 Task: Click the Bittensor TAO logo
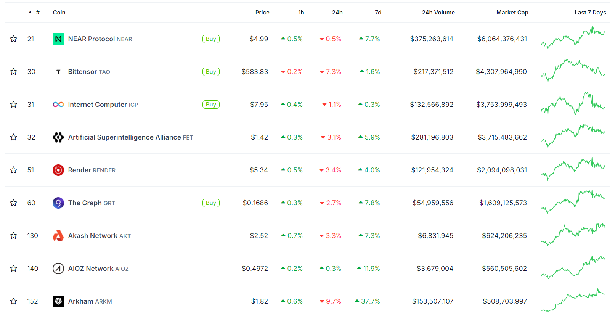58,72
